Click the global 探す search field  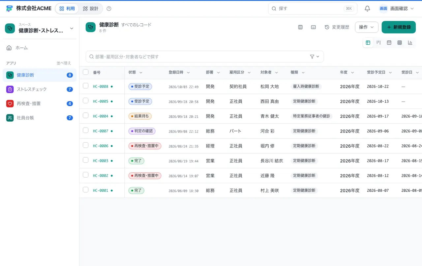point(313,9)
